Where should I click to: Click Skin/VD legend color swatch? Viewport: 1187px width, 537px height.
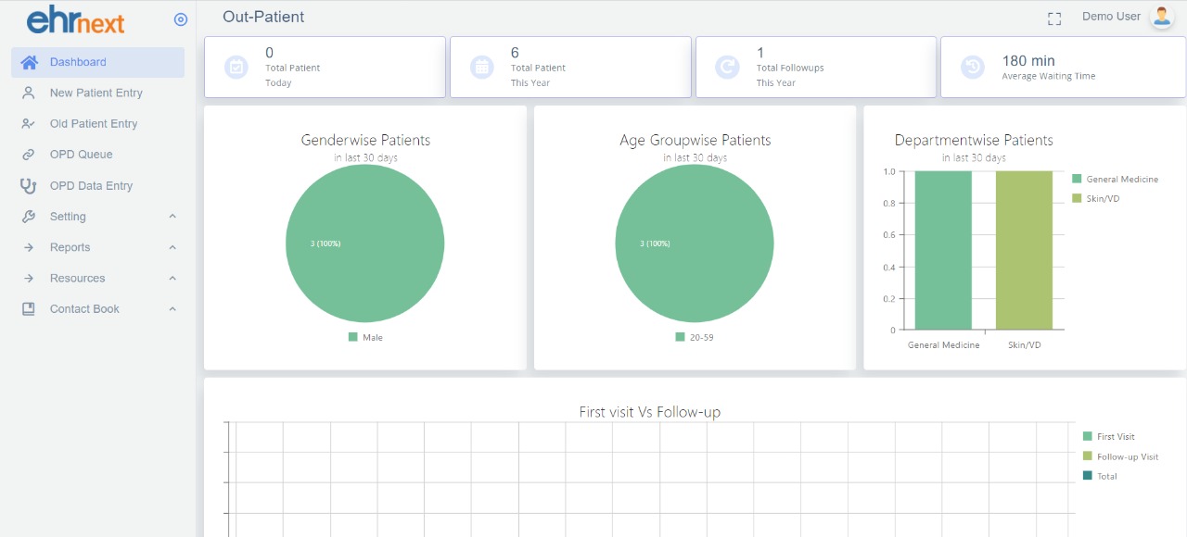pos(1077,198)
